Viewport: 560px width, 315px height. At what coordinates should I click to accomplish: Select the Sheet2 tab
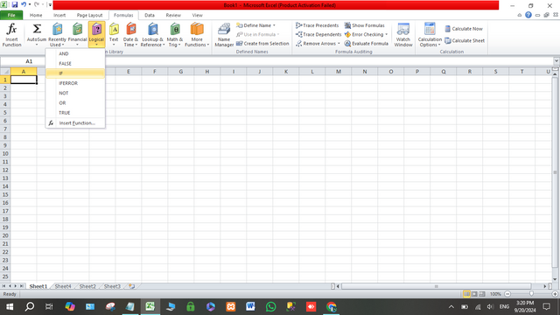point(87,286)
